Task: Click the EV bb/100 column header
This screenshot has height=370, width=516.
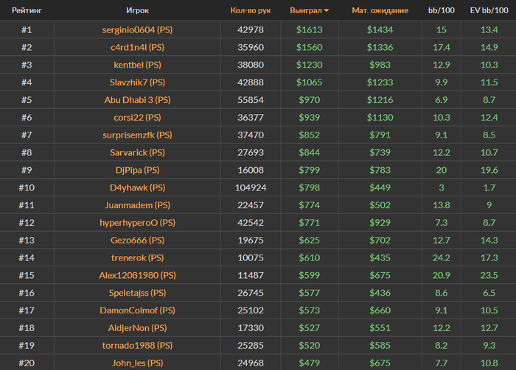Action: (x=489, y=10)
